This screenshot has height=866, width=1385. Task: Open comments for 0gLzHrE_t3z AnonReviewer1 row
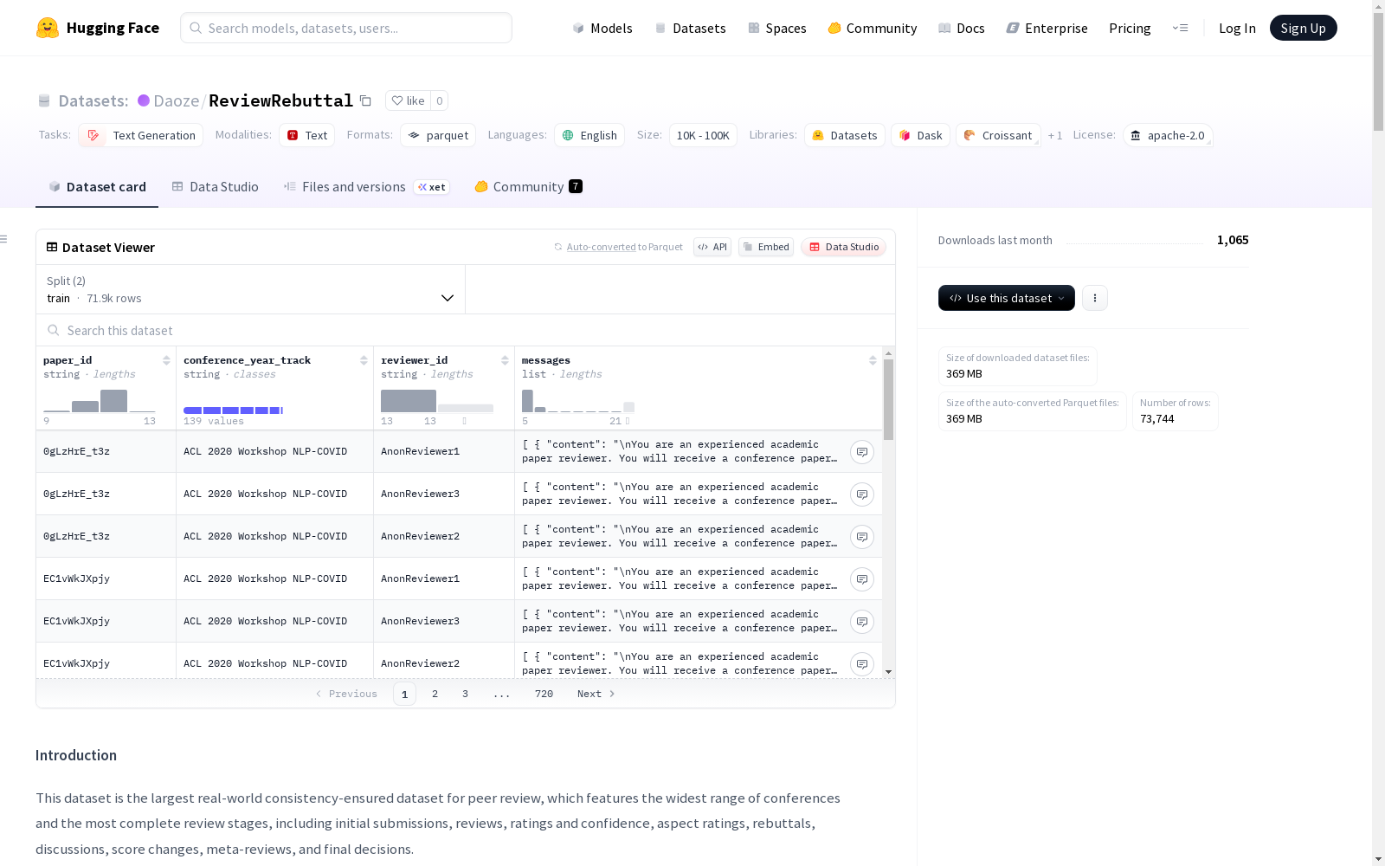pyautogui.click(x=861, y=452)
